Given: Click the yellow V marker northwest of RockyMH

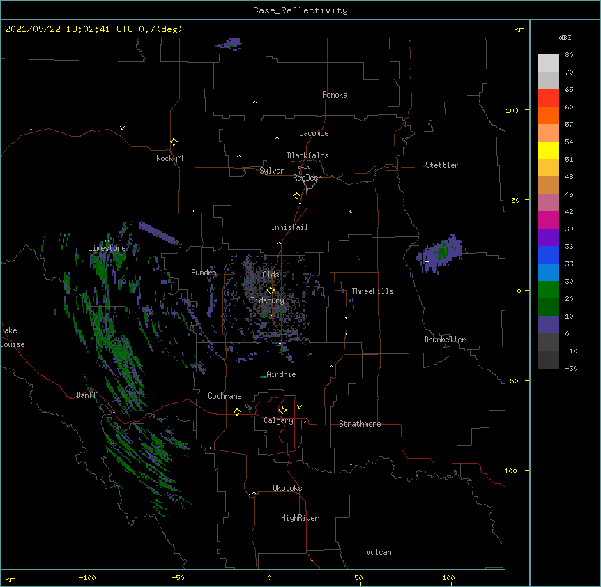Looking at the screenshot, I should tap(122, 128).
